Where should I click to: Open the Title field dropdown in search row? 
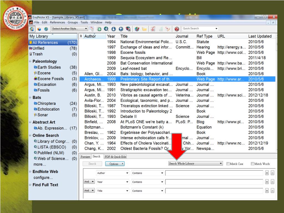[x=113, y=191]
